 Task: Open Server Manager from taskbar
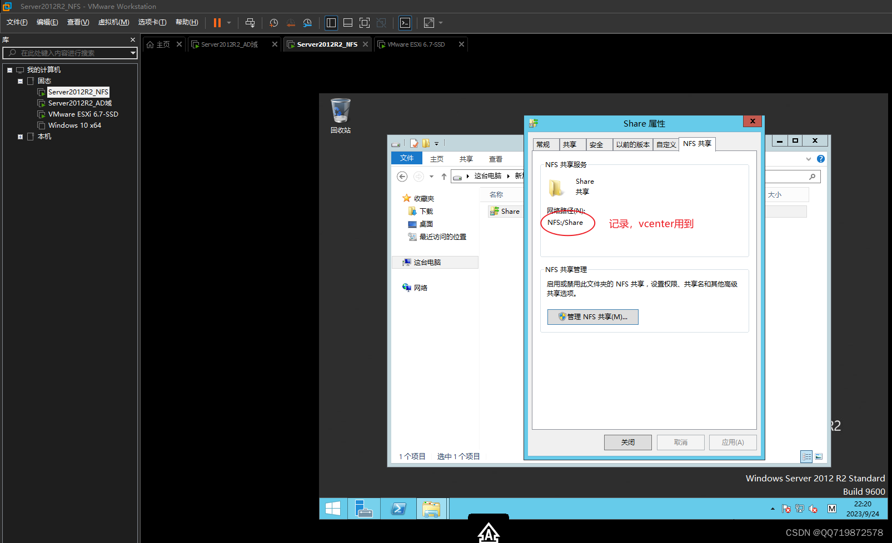pyautogui.click(x=364, y=509)
